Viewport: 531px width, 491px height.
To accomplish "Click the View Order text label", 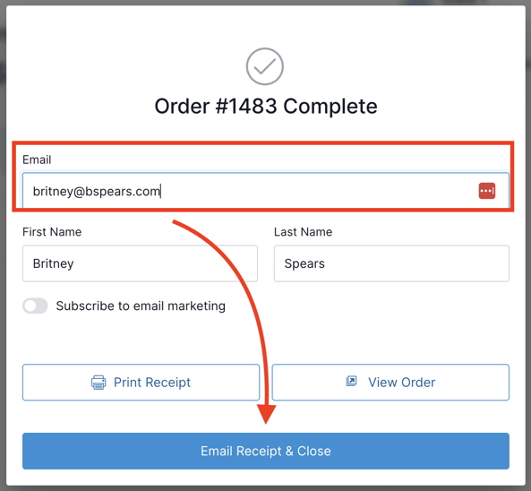I will point(402,383).
